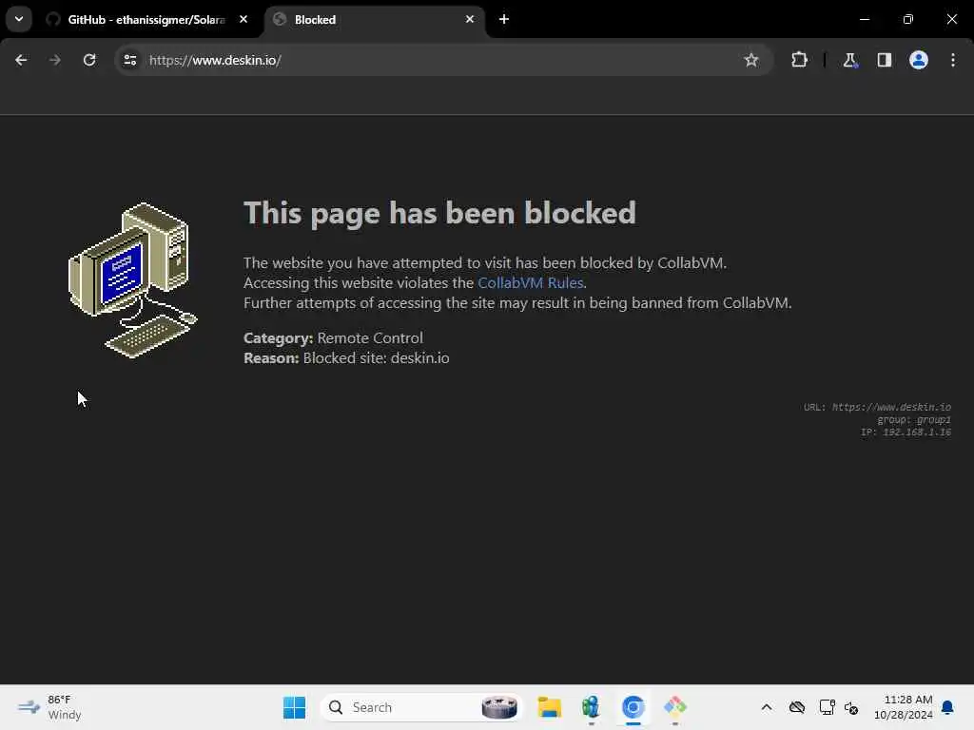The width and height of the screenshot is (974, 730).
Task: Close the GitHub tab
Action: click(243, 19)
